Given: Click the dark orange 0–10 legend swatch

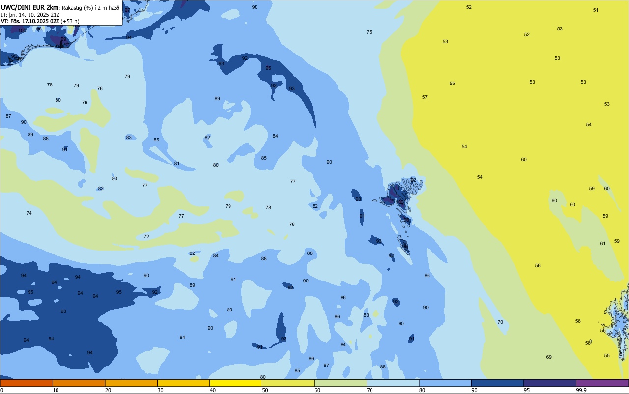Looking at the screenshot, I should tap(27, 383).
